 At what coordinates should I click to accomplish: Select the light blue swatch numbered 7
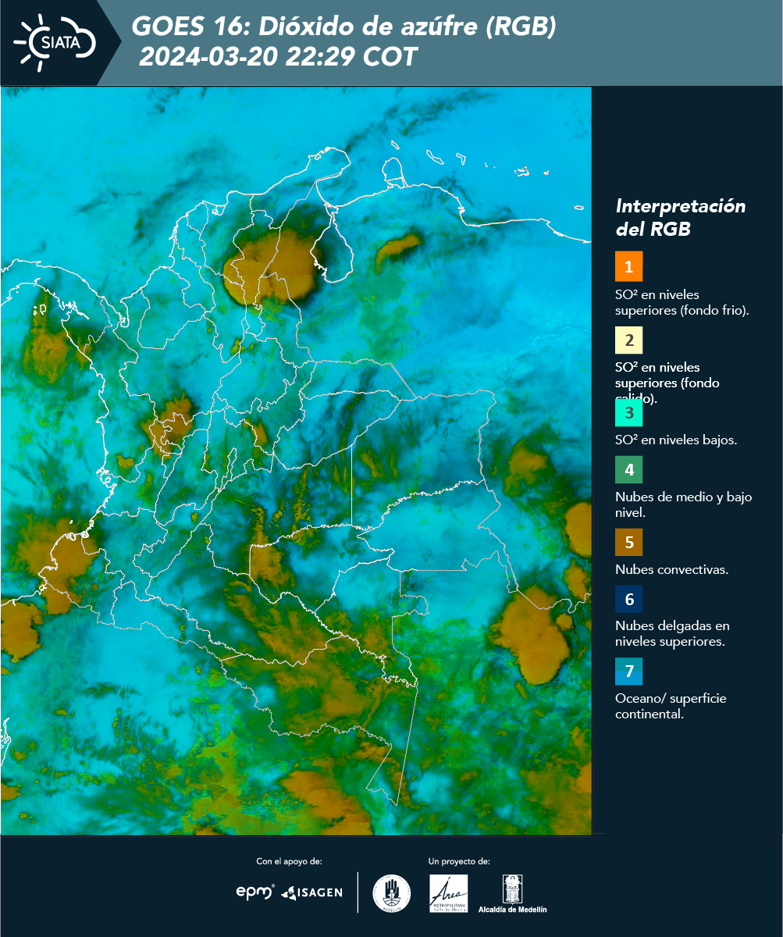pyautogui.click(x=628, y=672)
